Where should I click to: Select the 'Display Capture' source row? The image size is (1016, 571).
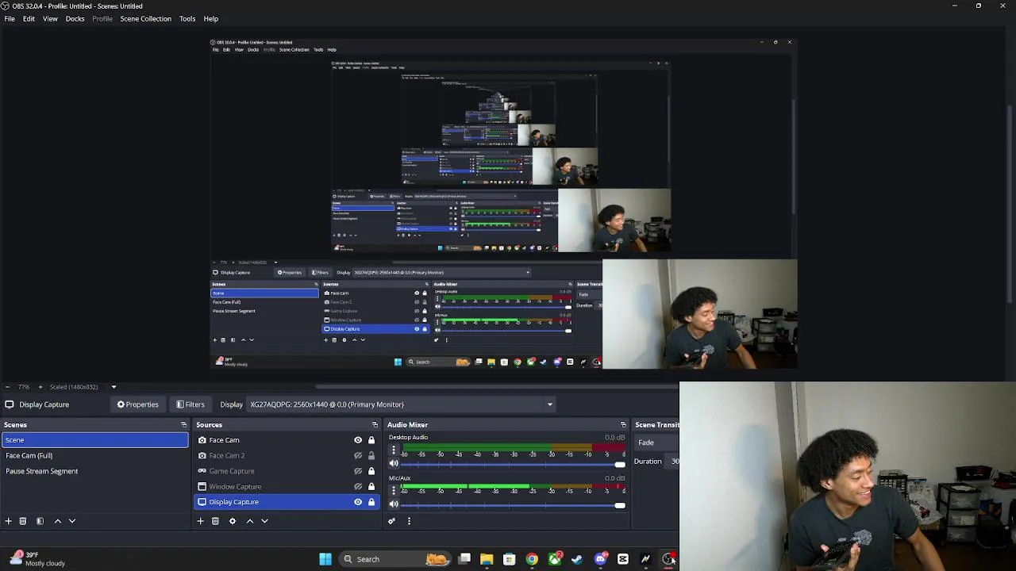287,502
